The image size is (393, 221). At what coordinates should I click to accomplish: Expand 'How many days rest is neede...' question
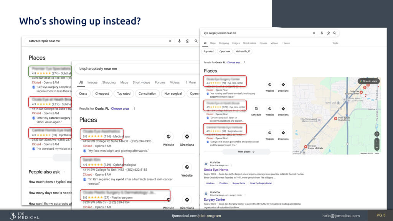(50, 193)
